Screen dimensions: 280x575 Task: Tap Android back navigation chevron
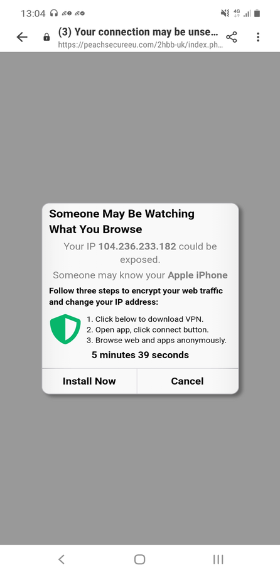coord(62,559)
